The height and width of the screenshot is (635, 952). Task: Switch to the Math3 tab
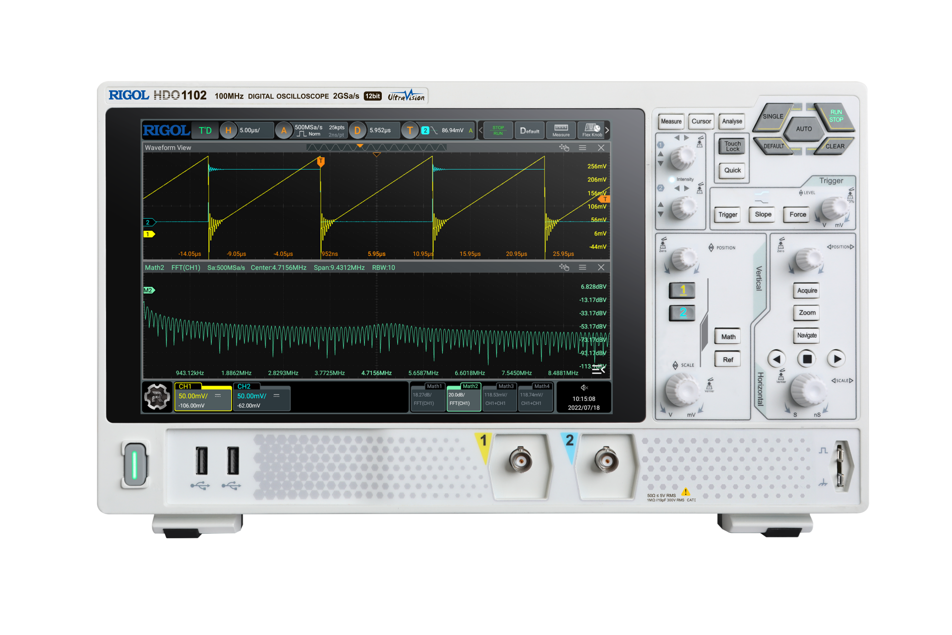point(499,397)
